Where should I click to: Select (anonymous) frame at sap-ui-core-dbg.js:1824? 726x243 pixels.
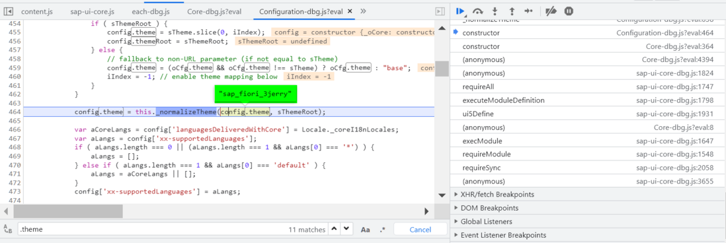(x=588, y=73)
